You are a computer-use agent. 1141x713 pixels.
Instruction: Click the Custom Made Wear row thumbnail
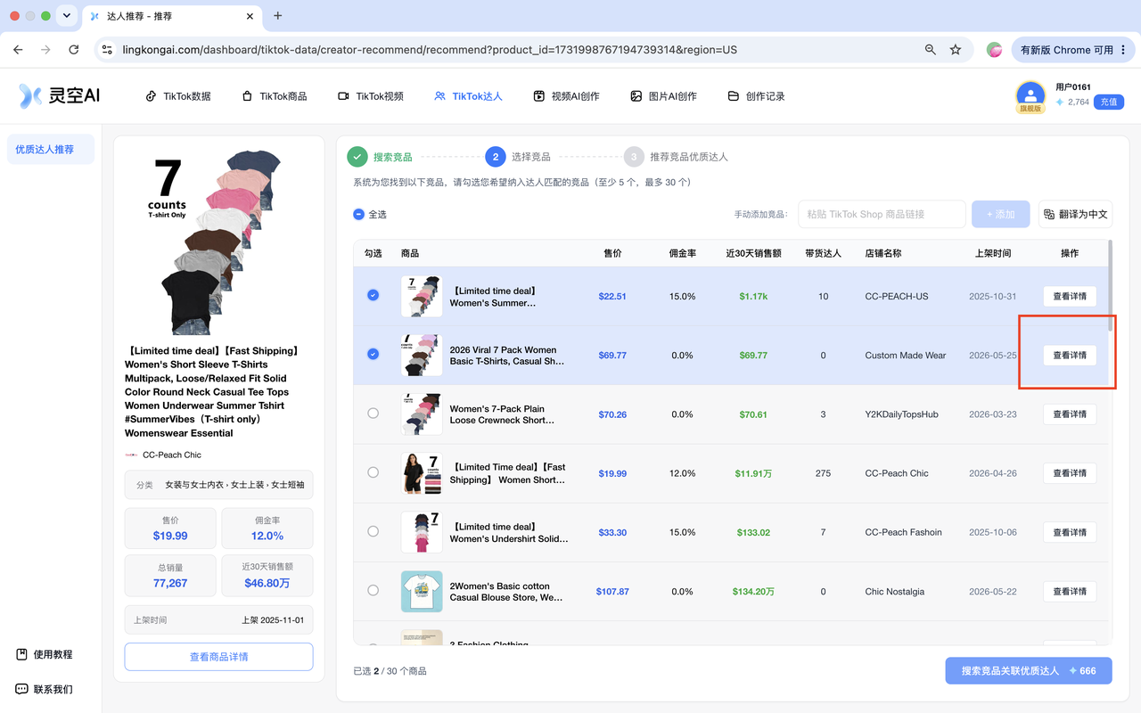422,355
